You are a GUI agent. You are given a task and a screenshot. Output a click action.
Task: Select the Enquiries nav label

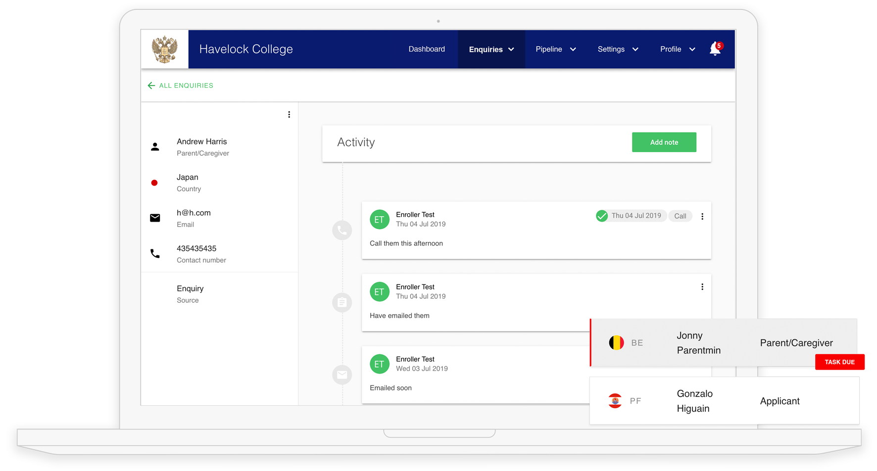(x=486, y=49)
